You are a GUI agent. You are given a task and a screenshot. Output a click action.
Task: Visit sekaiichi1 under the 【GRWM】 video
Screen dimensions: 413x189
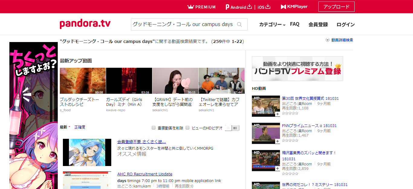tap(160, 110)
